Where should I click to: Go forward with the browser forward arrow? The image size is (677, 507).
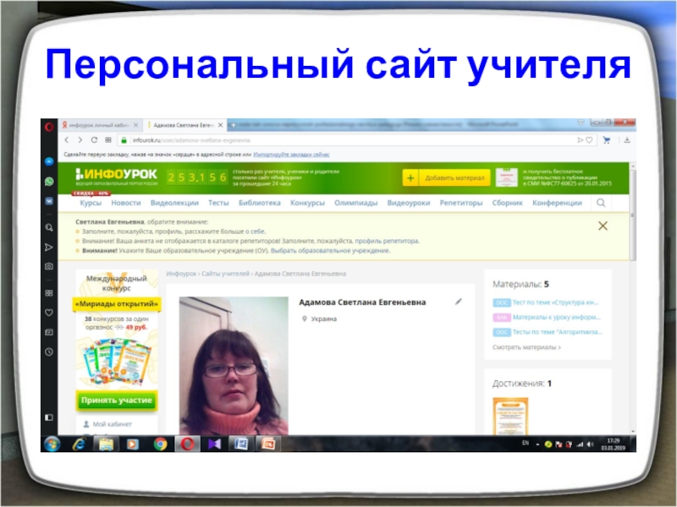click(x=80, y=139)
